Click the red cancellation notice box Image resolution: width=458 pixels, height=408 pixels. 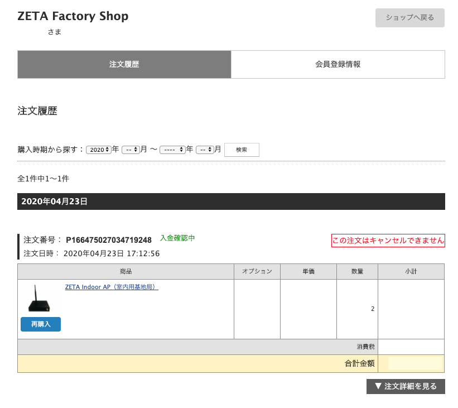(388, 241)
